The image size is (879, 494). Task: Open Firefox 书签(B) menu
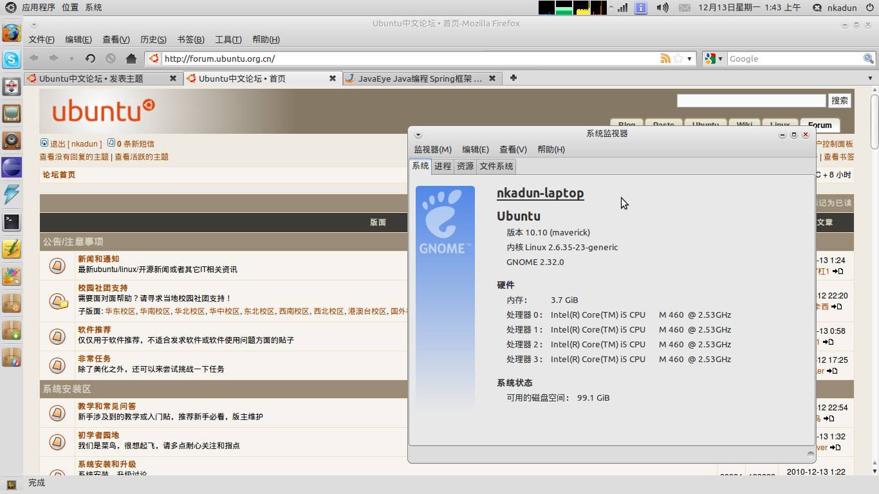(x=191, y=39)
